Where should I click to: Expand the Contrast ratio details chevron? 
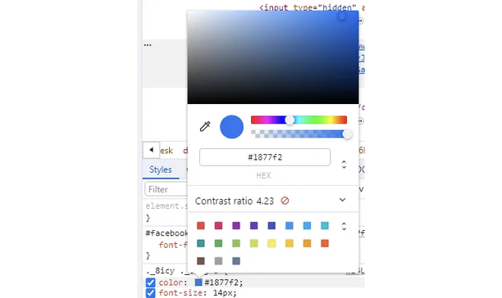[x=342, y=200]
